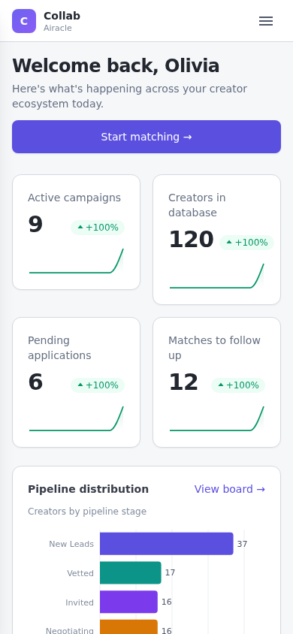Open the Pending applications card
The height and width of the screenshot is (634, 293).
coord(77,382)
